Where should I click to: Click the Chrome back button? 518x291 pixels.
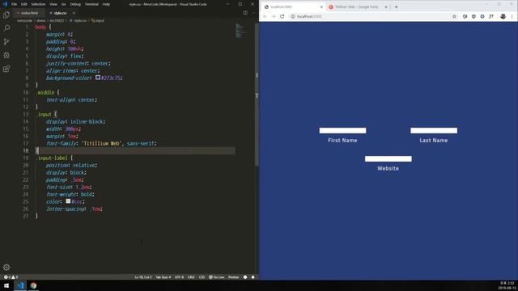coord(265,16)
